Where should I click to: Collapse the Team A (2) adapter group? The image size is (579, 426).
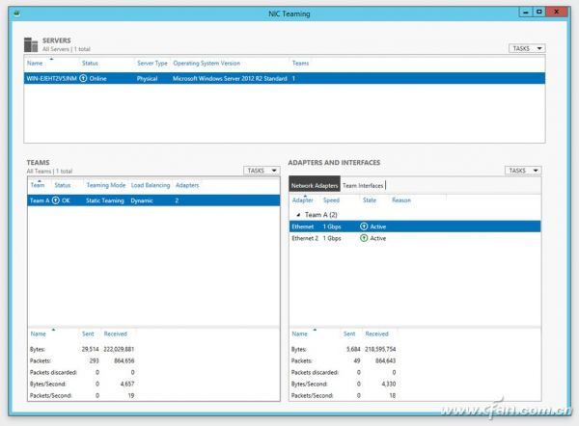(298, 215)
